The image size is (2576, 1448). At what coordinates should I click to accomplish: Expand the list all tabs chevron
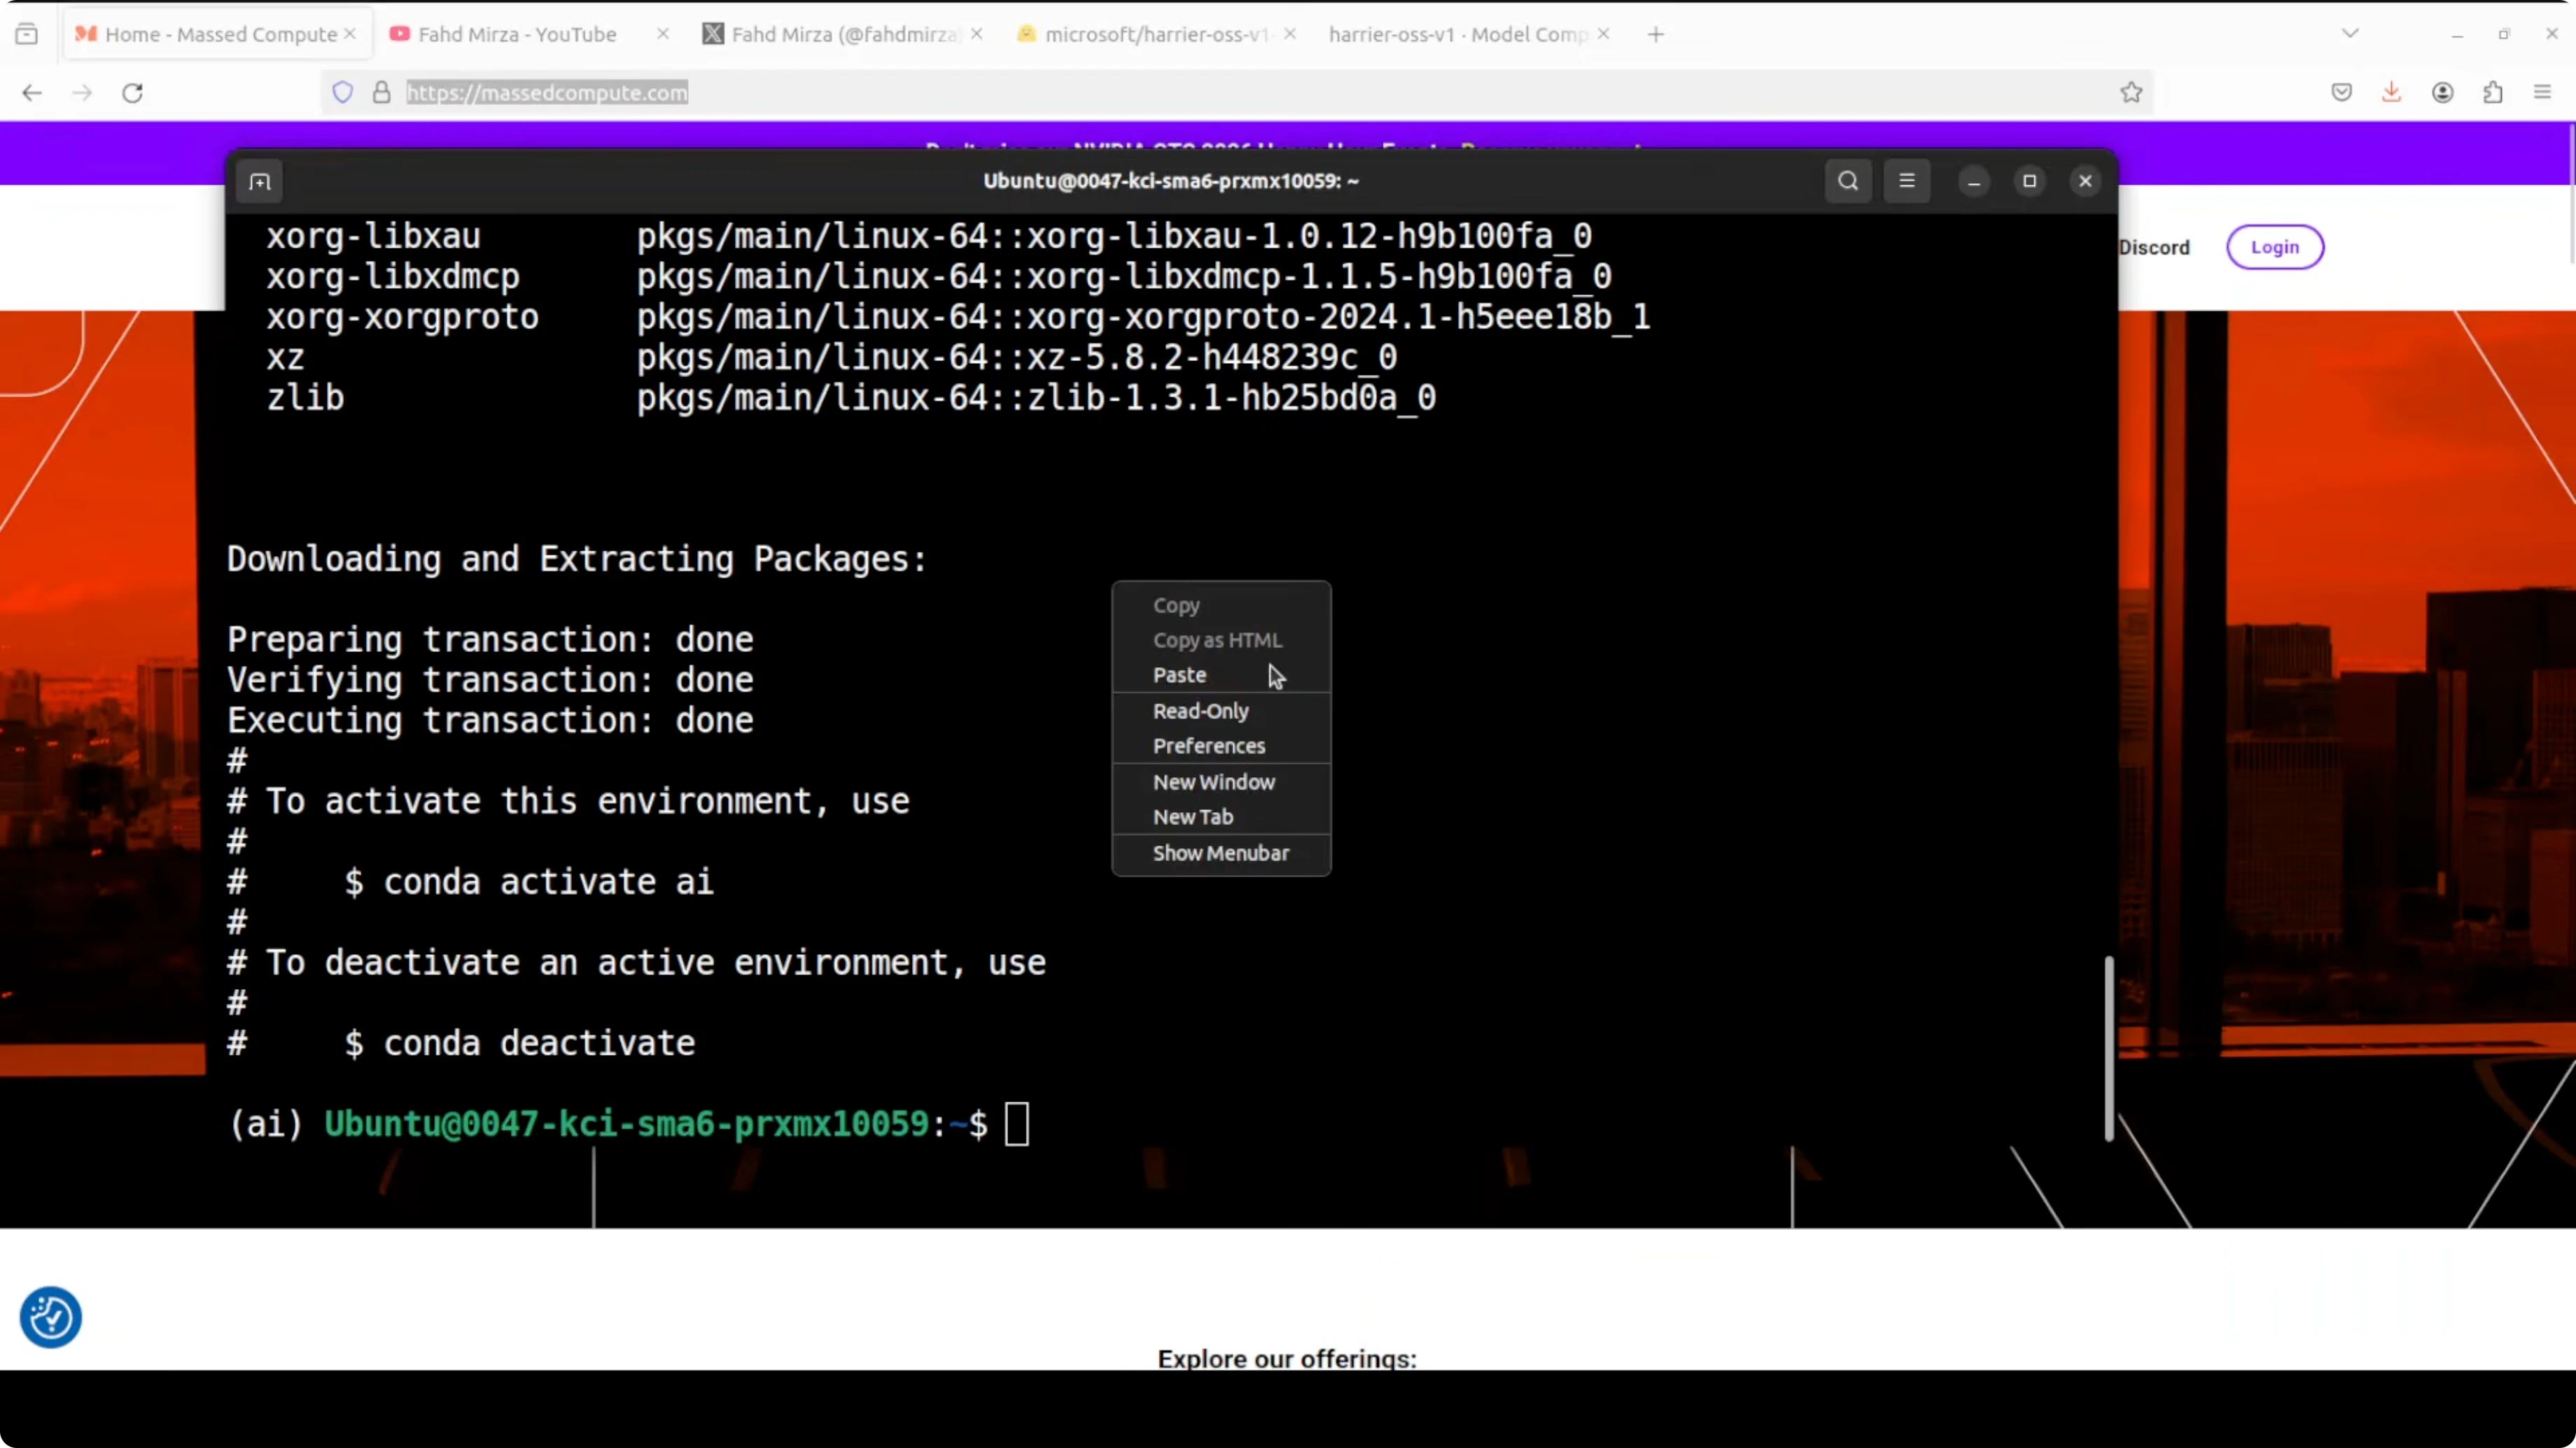point(2350,34)
